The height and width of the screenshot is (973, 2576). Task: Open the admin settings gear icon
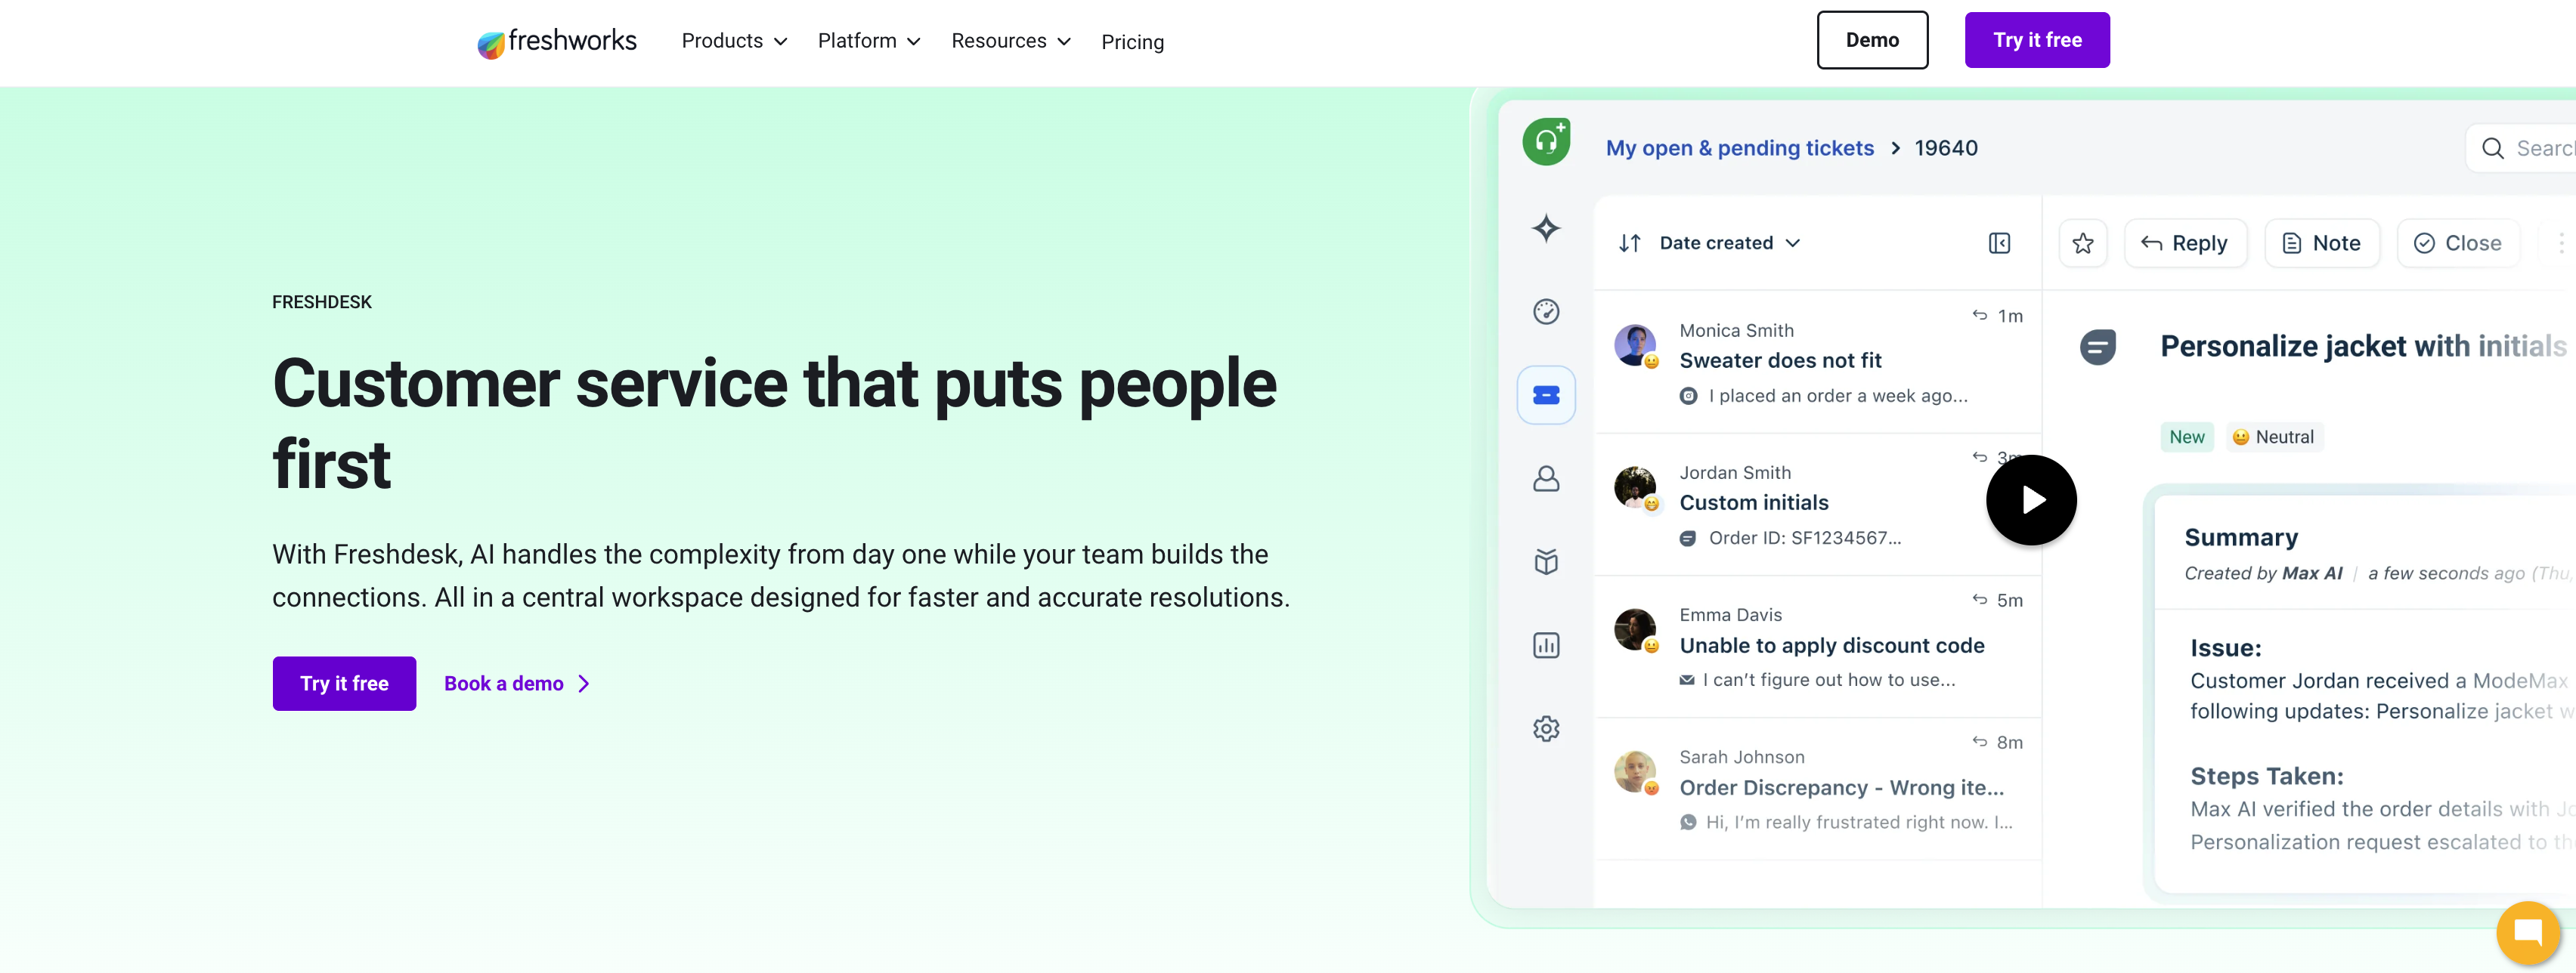[1546, 728]
